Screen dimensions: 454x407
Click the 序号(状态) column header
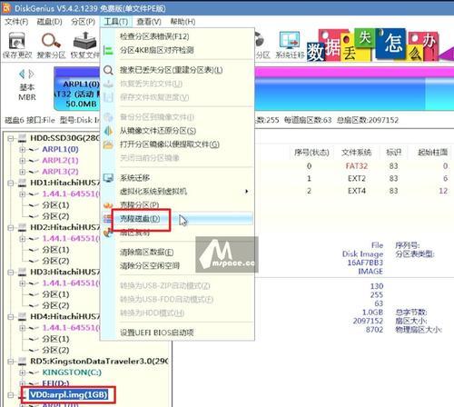point(311,153)
